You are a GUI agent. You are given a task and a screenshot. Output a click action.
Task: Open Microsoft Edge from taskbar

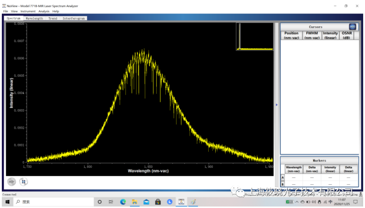(x=123, y=202)
